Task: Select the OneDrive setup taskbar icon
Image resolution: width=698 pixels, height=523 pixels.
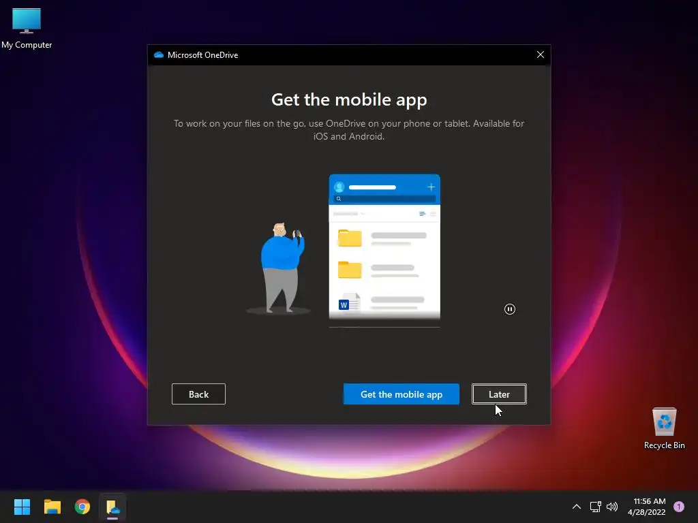Action: [x=112, y=507]
